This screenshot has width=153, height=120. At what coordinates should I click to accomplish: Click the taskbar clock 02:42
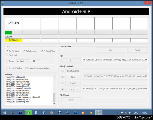click(145, 113)
